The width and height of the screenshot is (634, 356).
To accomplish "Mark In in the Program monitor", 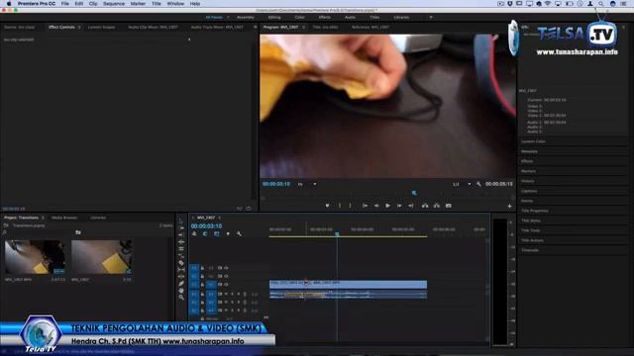I will pyautogui.click(x=340, y=206).
